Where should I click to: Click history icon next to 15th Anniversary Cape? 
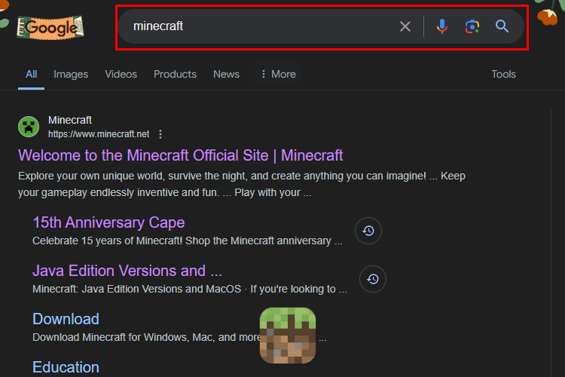(368, 231)
